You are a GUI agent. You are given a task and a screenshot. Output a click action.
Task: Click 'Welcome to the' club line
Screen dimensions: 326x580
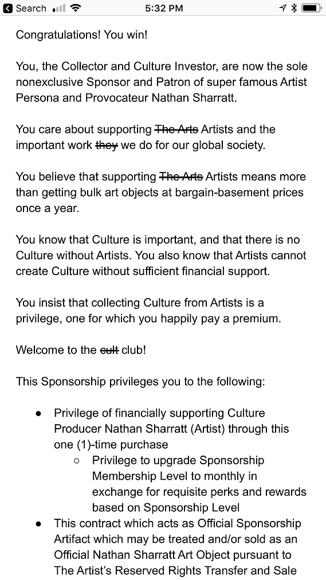pyautogui.click(x=81, y=350)
